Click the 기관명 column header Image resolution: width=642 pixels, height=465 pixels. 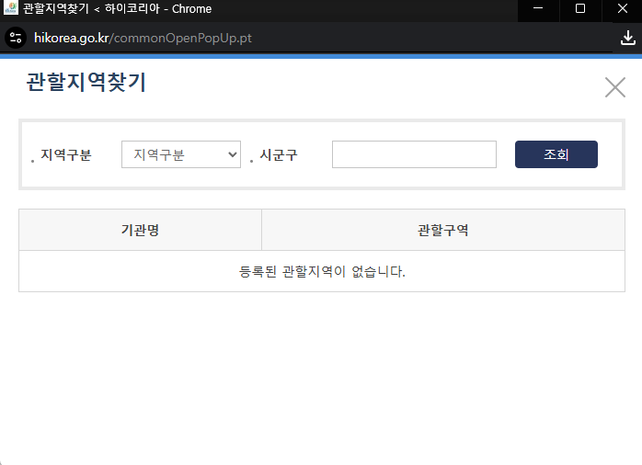point(140,230)
